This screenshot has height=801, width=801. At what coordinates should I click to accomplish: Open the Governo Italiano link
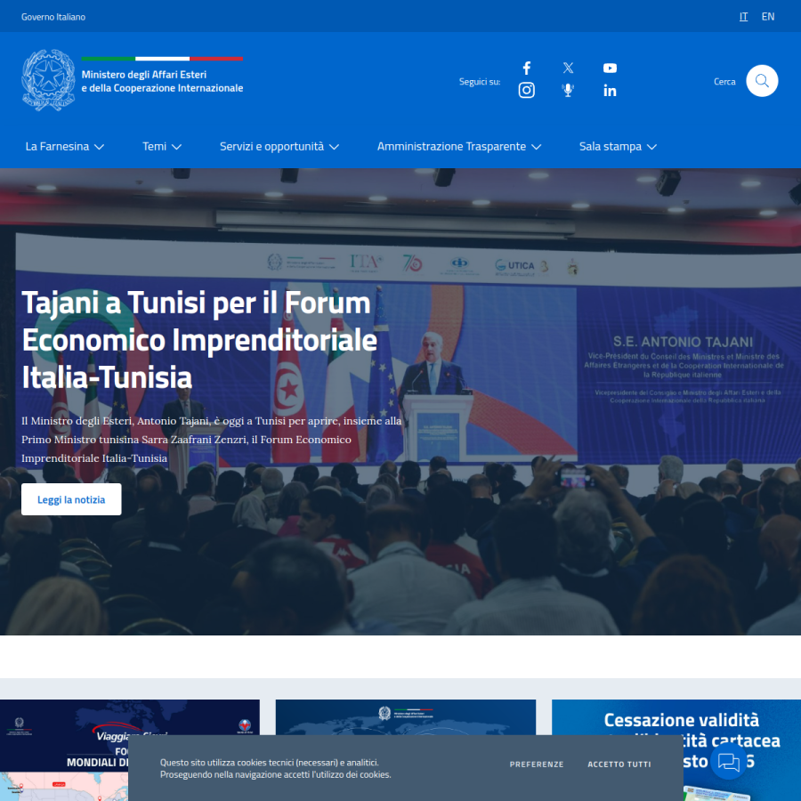[53, 17]
